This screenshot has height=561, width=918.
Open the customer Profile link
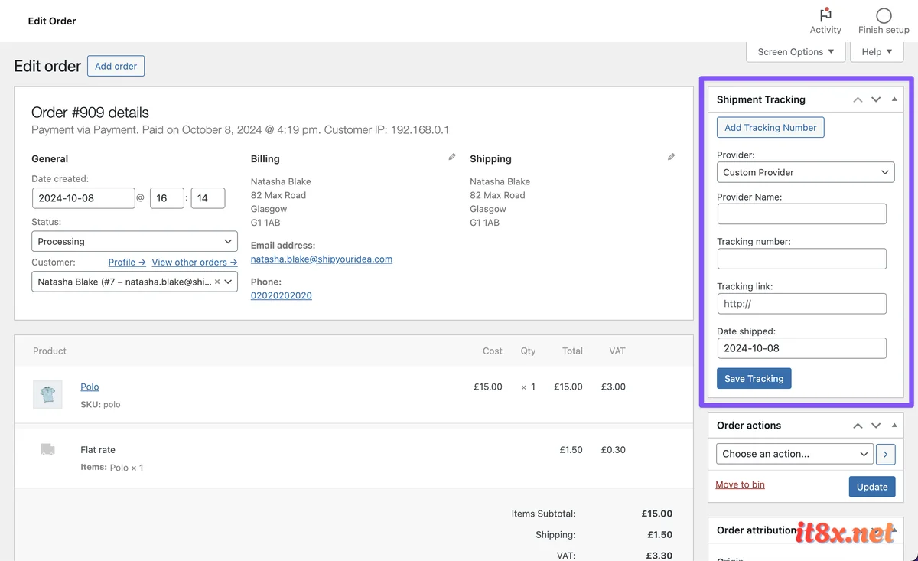[127, 262]
